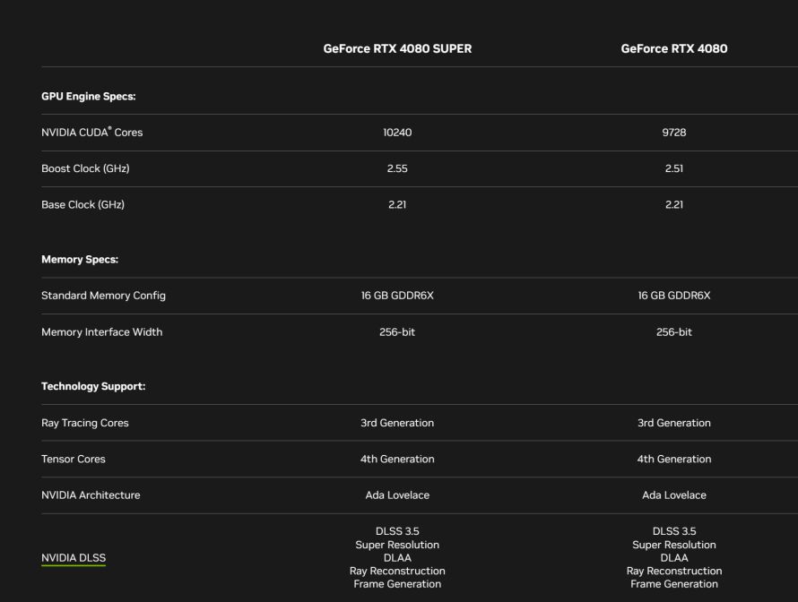This screenshot has height=602, width=798.
Task: Click the Standard Memory Config row label
Action: [x=103, y=296]
